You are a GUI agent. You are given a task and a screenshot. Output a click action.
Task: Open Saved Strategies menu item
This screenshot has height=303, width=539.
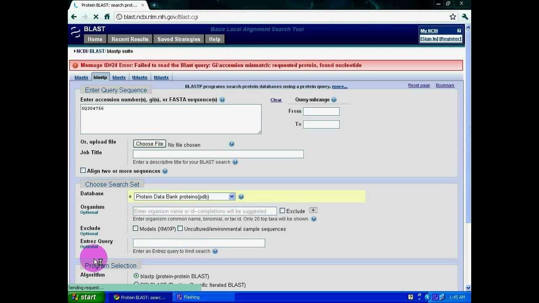(x=179, y=39)
